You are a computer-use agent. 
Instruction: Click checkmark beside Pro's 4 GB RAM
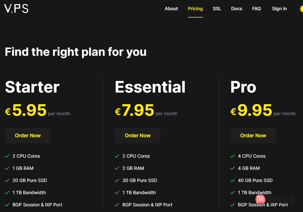click(232, 168)
